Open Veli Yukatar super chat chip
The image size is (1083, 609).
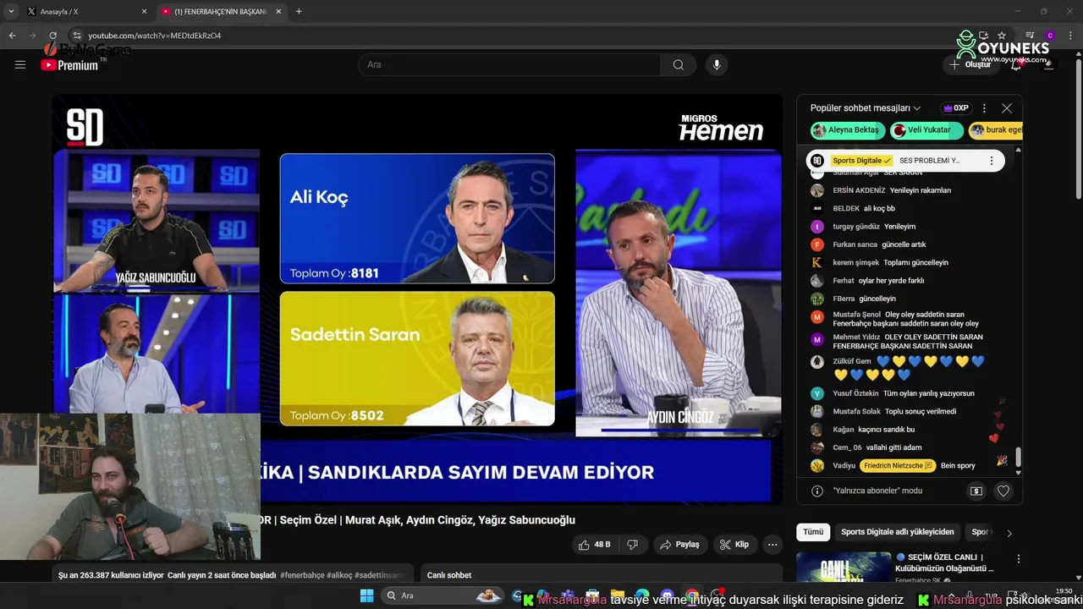[x=926, y=130]
